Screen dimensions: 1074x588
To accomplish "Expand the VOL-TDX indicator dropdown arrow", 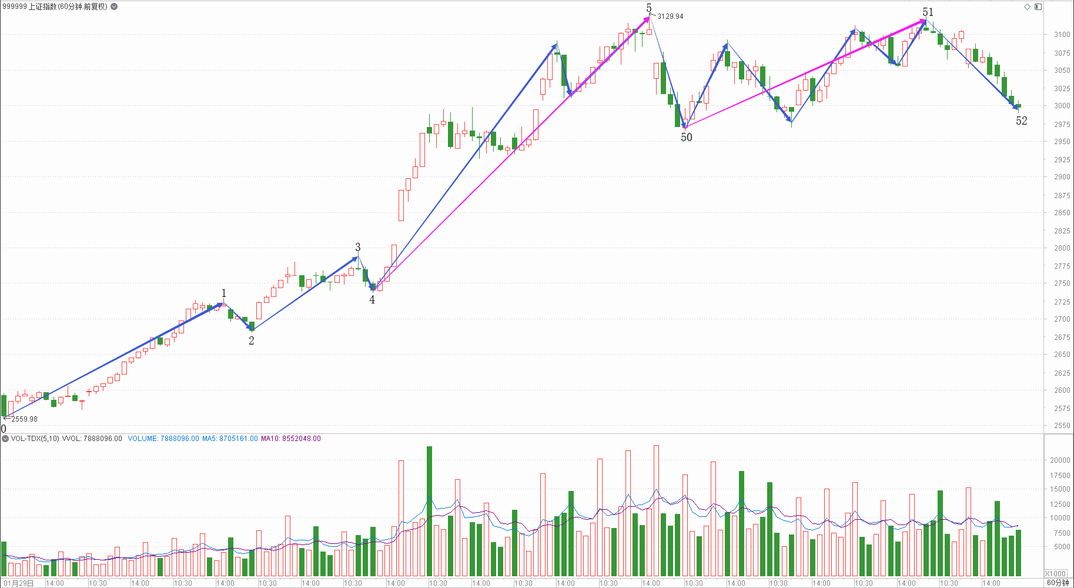I will click(5, 439).
